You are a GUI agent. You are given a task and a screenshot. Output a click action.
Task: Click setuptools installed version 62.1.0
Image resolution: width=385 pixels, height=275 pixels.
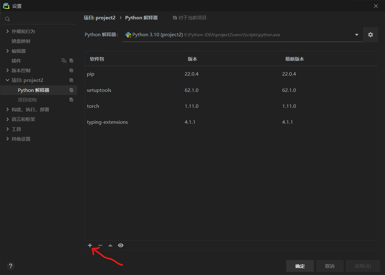pos(192,90)
